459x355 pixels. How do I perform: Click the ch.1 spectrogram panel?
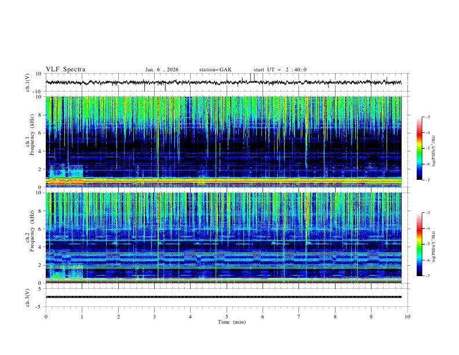tap(223, 142)
